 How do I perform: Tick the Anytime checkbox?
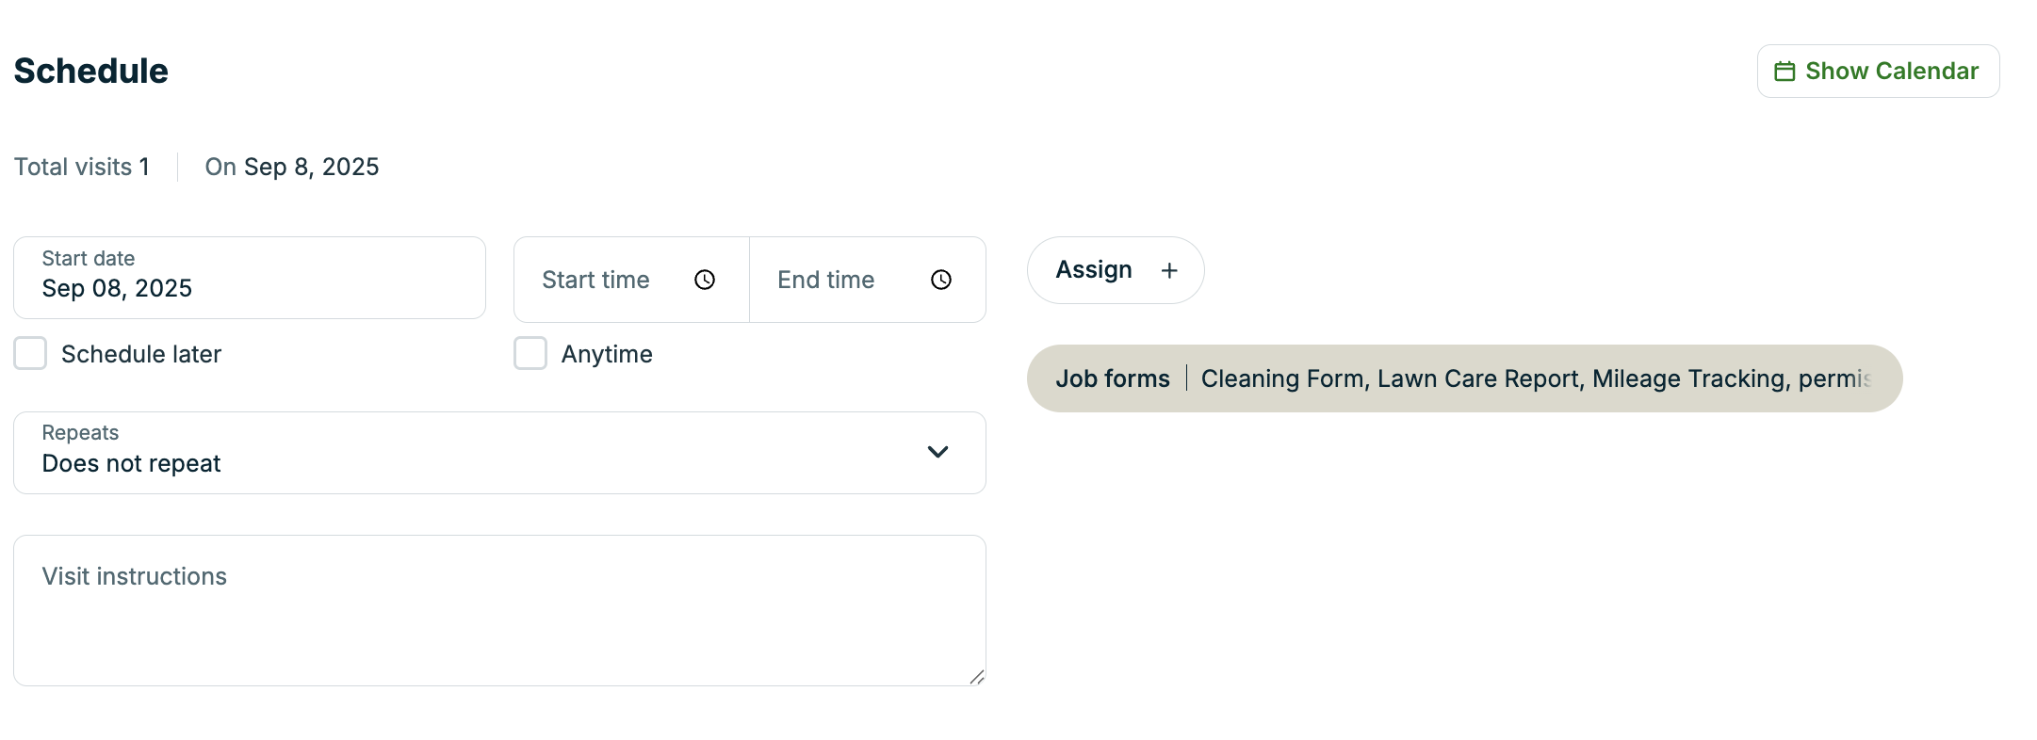pyautogui.click(x=530, y=354)
